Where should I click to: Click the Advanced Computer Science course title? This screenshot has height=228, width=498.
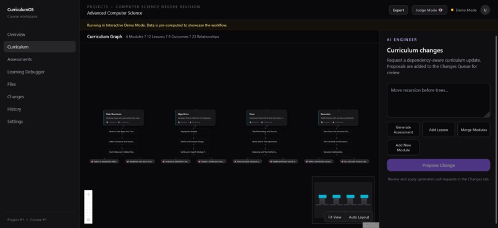point(115,14)
